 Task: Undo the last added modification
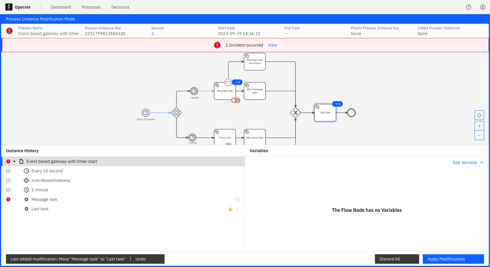(x=140, y=259)
